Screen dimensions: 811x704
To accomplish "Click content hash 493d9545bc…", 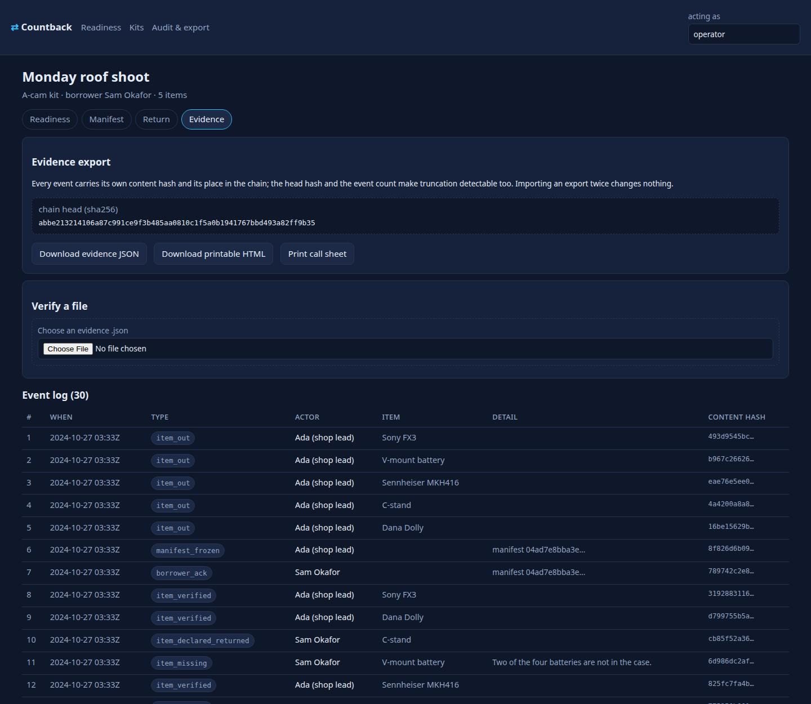I will coord(730,436).
